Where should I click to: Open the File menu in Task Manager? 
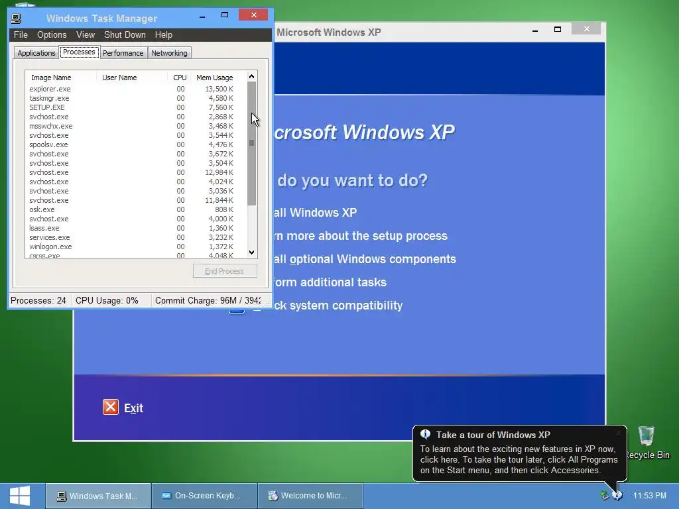click(21, 34)
